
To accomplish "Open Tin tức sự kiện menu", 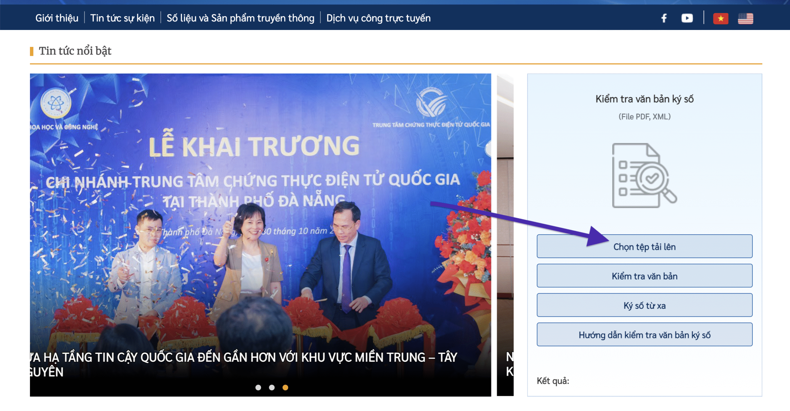I will (x=122, y=18).
